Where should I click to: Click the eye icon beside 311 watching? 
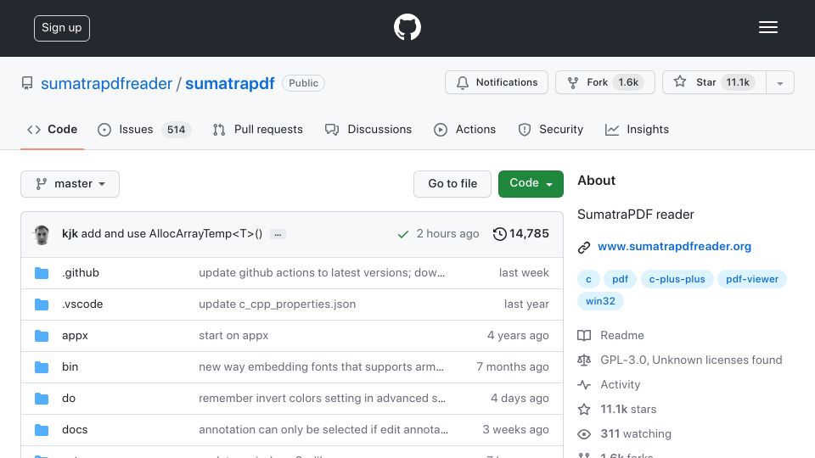584,434
